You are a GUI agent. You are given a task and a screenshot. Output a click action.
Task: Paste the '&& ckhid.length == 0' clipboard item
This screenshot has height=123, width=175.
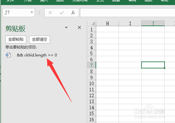37,55
